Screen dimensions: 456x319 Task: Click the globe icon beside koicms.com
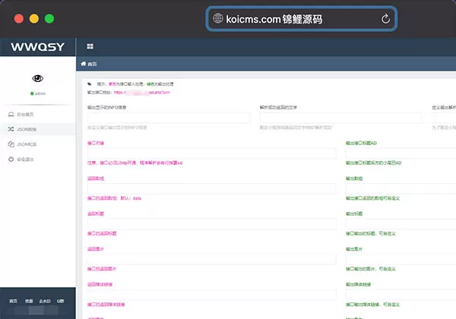[x=218, y=18]
